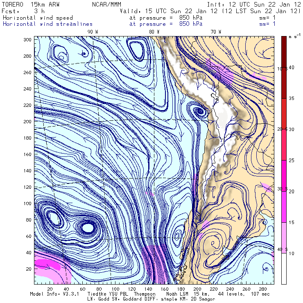The width and height of the screenshot is (303, 303).
Task: Click the "Noah LSM" footer label
Action: coord(177,294)
